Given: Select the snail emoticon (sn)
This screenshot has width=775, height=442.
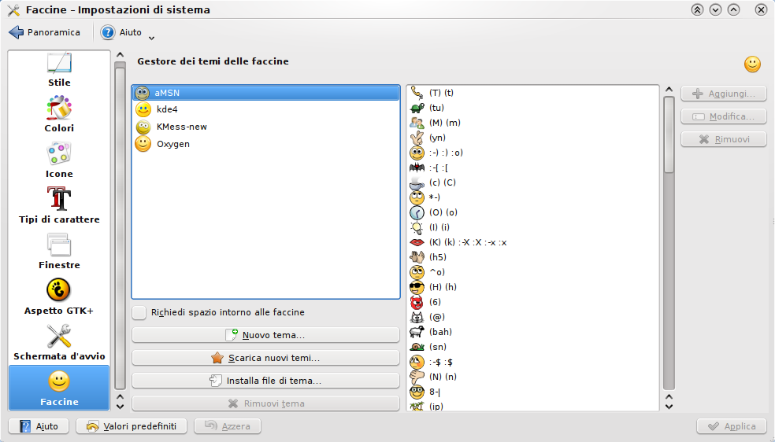Looking at the screenshot, I should [x=532, y=347].
